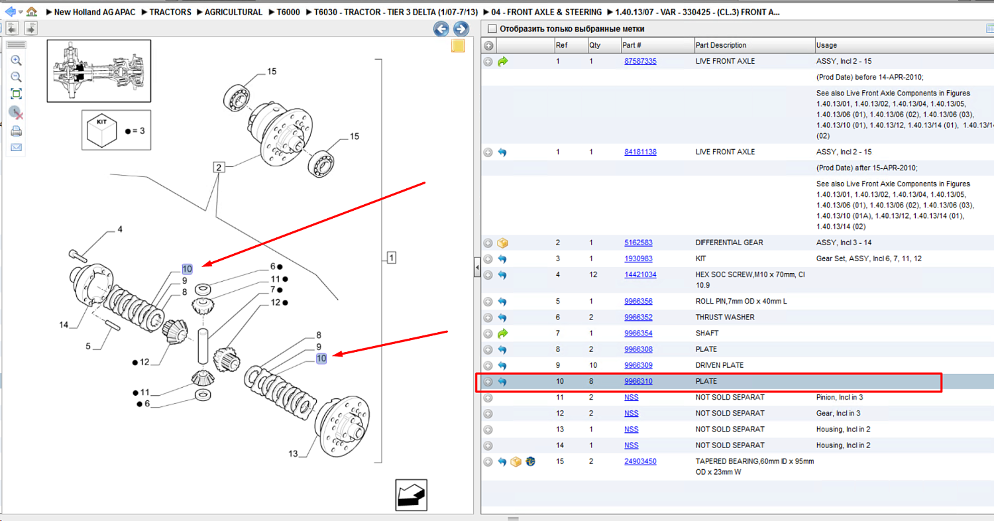Open TRACTORS in the breadcrumb
This screenshot has width=994, height=521.
coord(170,12)
